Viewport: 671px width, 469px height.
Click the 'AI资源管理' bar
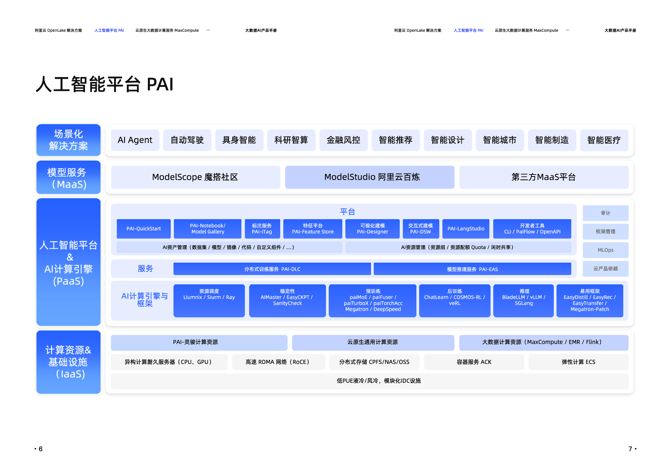(x=458, y=247)
